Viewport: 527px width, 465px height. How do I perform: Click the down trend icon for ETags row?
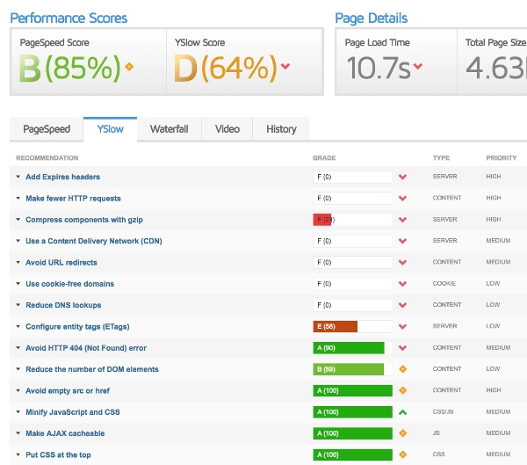pos(402,327)
